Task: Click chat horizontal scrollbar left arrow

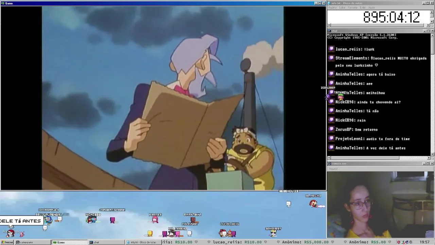Action: click(329, 158)
